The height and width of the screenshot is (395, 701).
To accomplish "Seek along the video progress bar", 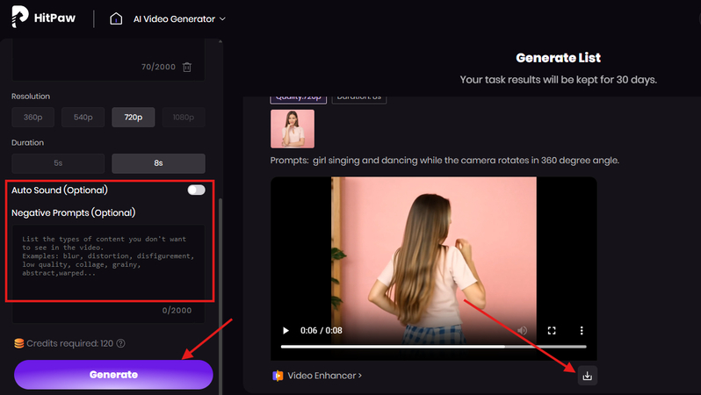I will pos(433,347).
